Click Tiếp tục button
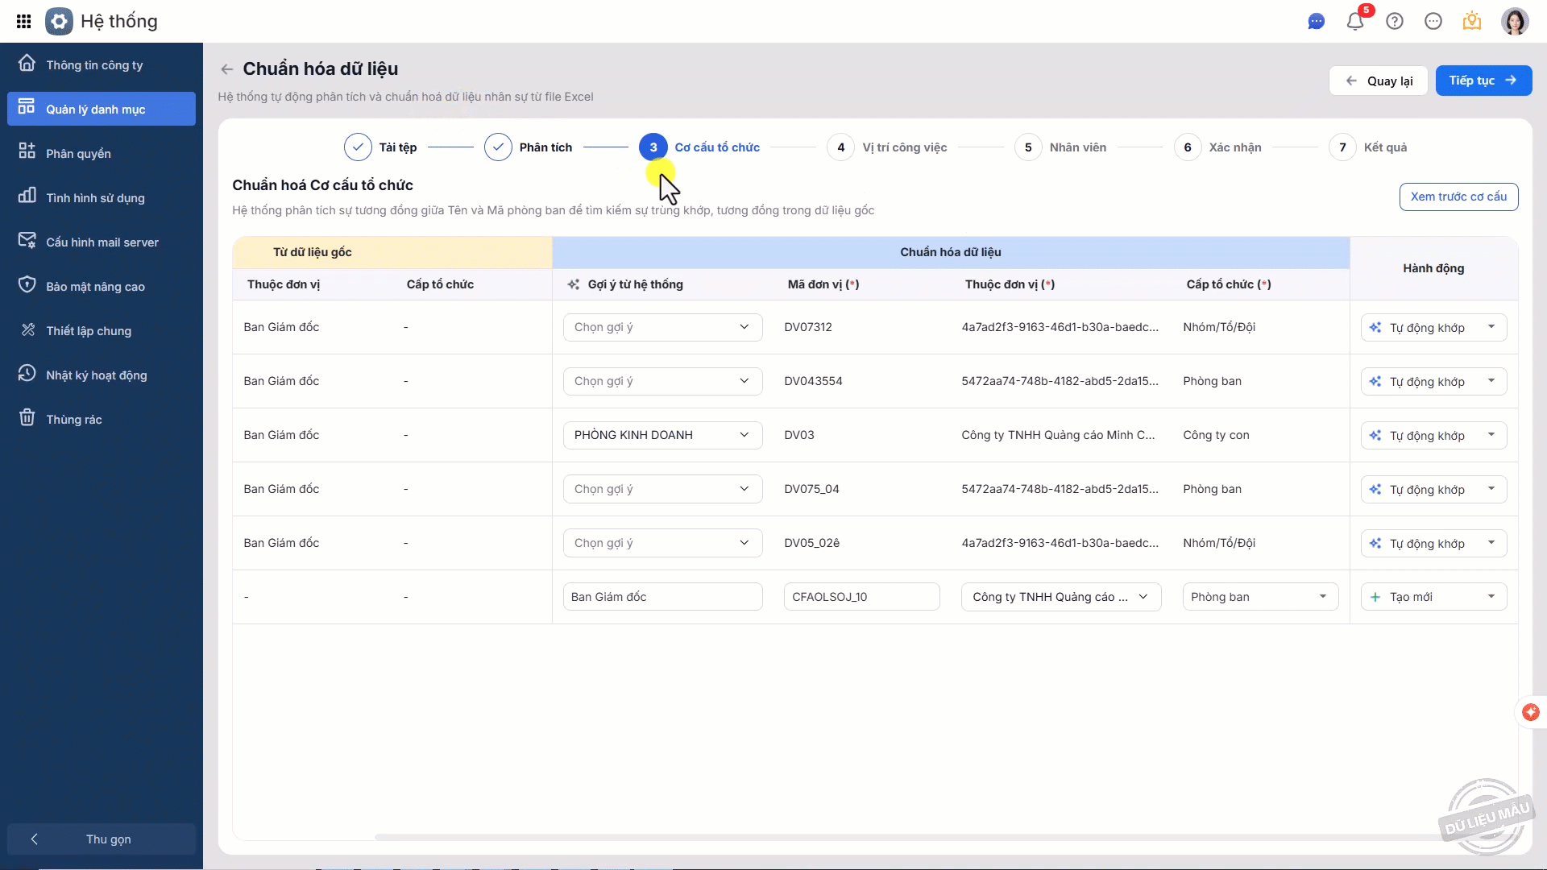The image size is (1547, 870). [1483, 81]
